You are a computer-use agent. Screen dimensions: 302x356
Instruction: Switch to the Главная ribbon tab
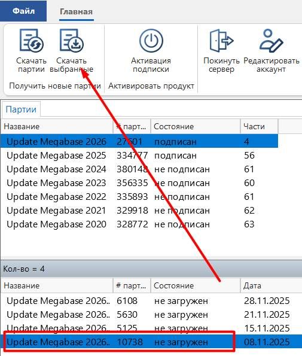point(76,11)
